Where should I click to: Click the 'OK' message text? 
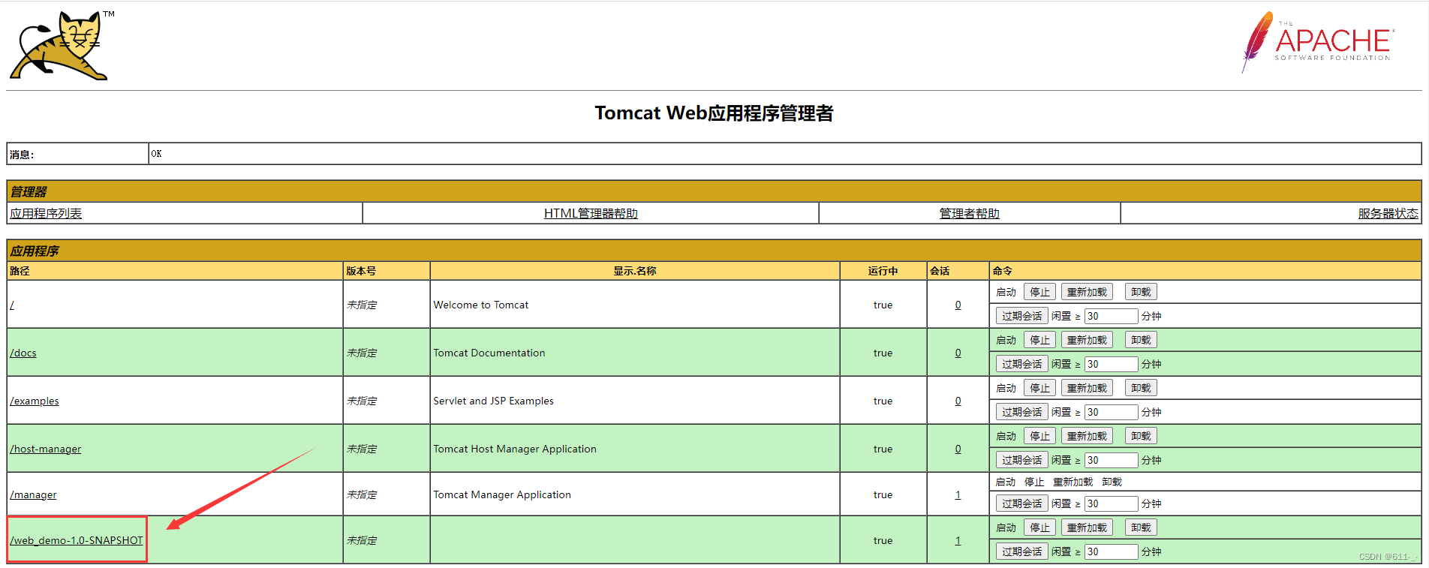pos(156,153)
